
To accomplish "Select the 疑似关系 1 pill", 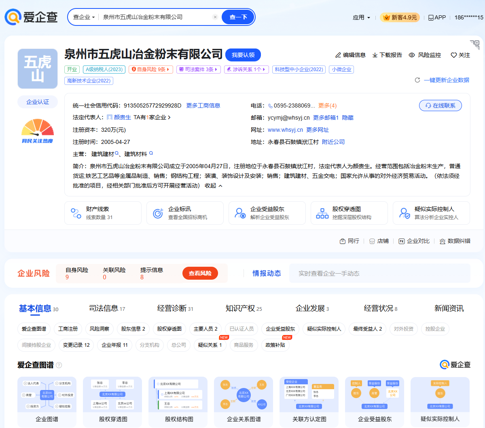I will tap(210, 345).
